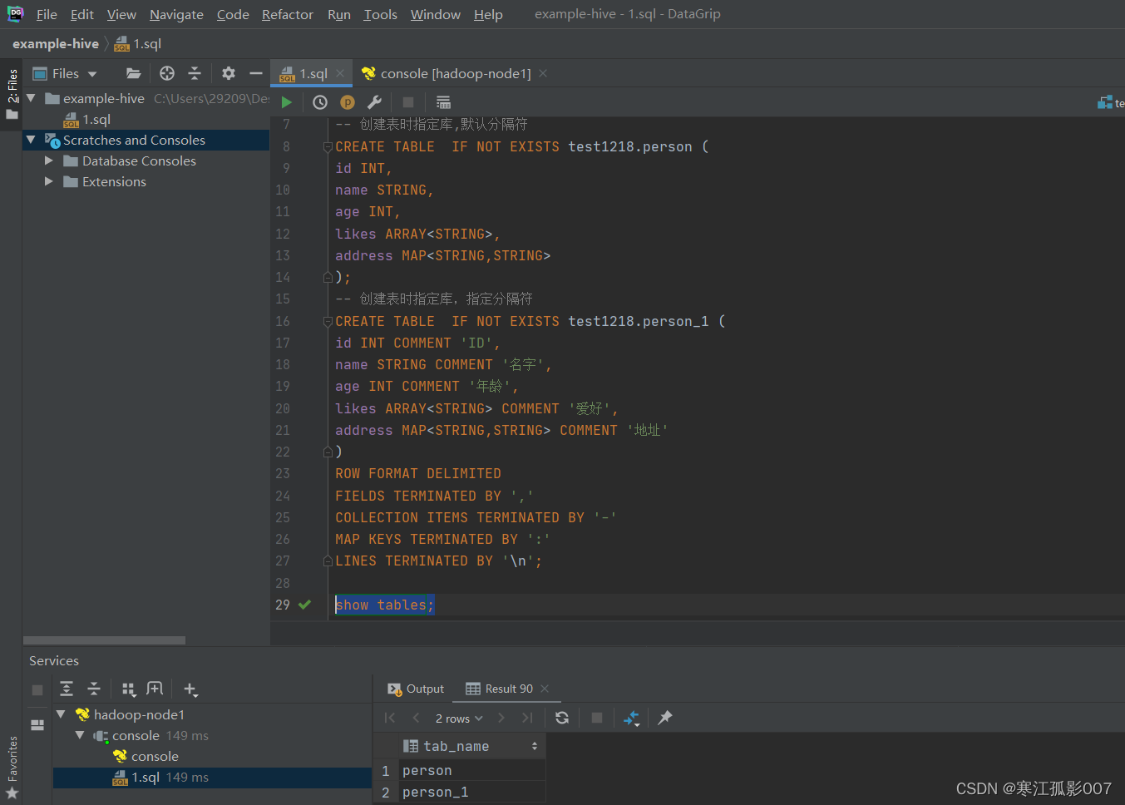Click the layout icon in the Services sidebar

[x=37, y=725]
